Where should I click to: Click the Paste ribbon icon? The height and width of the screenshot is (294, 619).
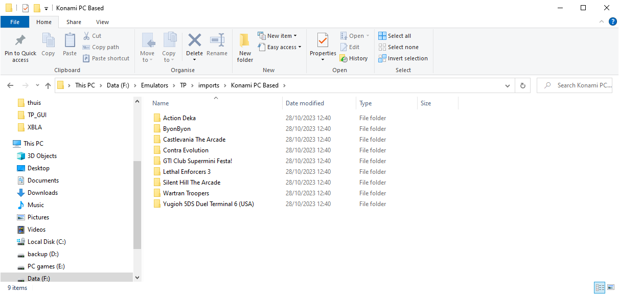[70, 40]
